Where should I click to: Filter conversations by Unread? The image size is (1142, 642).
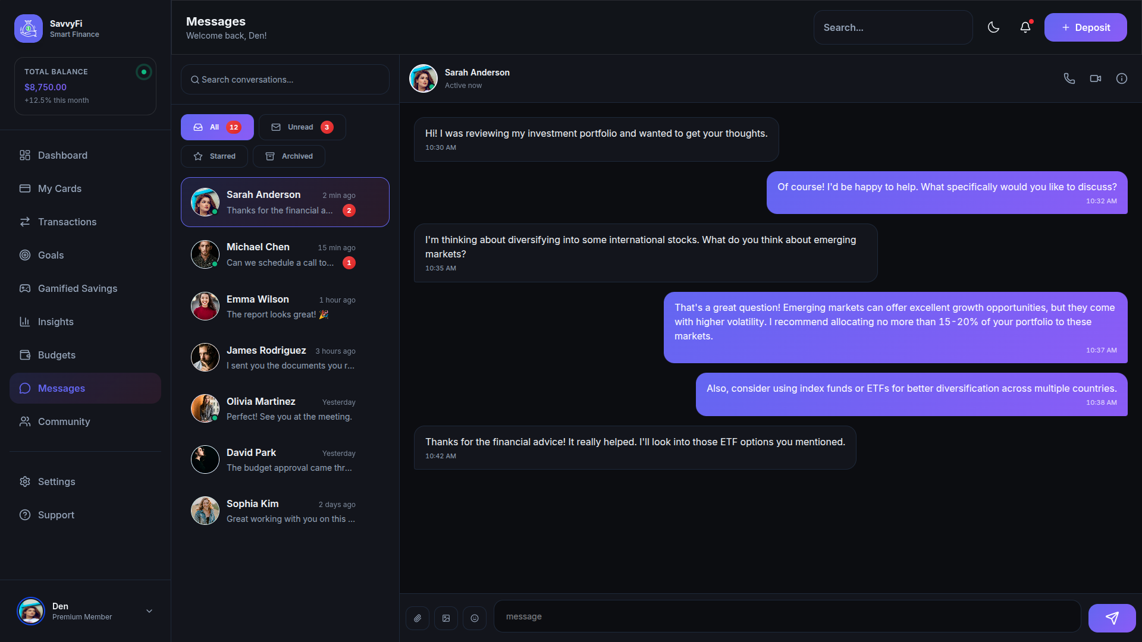pos(302,127)
